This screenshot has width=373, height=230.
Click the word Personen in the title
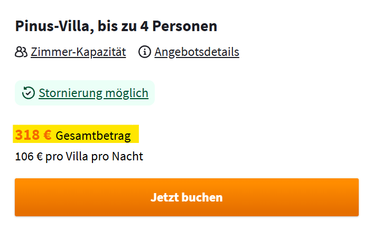(x=184, y=26)
